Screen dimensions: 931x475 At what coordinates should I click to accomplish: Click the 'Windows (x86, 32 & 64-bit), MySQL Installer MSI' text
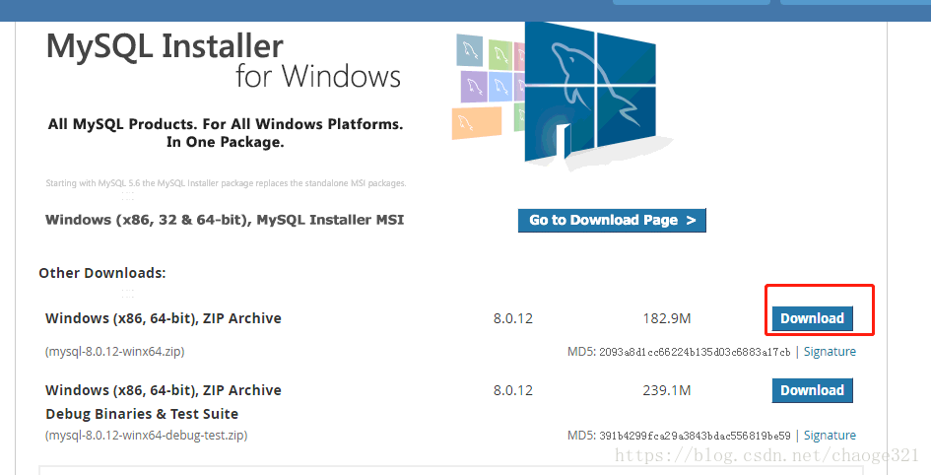(225, 220)
